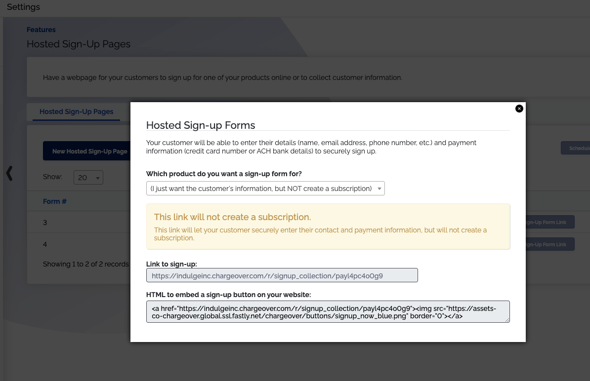Click the yellow no-subscription warning box
Viewport: 590px width, 381px height.
[x=328, y=227]
